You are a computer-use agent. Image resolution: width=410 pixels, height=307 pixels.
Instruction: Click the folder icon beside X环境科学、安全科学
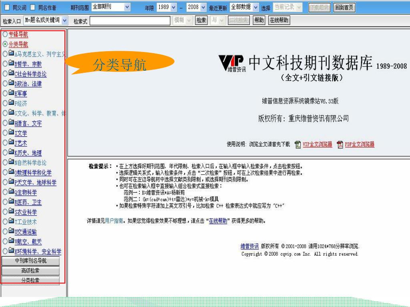click(11, 251)
